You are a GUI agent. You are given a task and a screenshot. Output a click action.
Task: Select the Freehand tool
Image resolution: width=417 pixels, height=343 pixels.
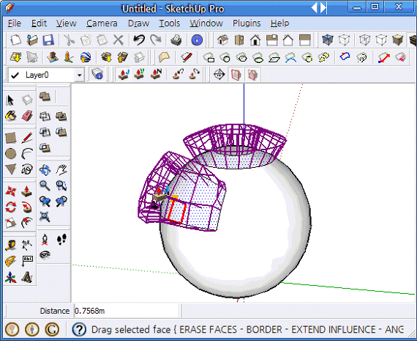(x=27, y=169)
